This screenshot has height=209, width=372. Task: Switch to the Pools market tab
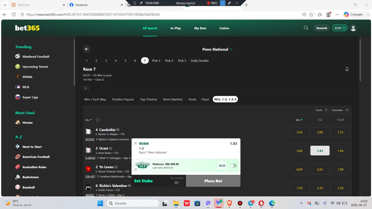192,99
